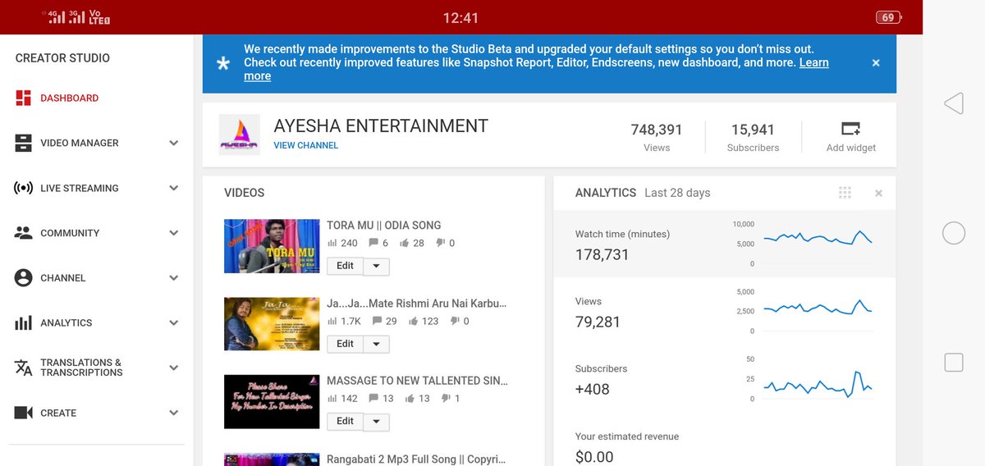Click likes icon of TORA MU video
The height and width of the screenshot is (466, 985).
(x=404, y=243)
